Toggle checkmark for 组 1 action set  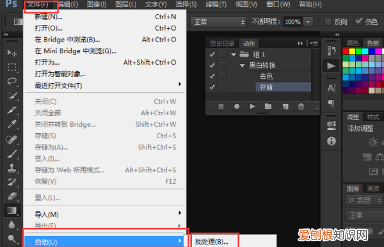point(212,54)
